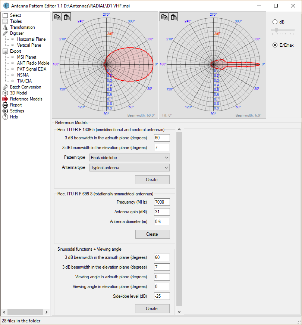Open the 3D Model viewer

19,93
